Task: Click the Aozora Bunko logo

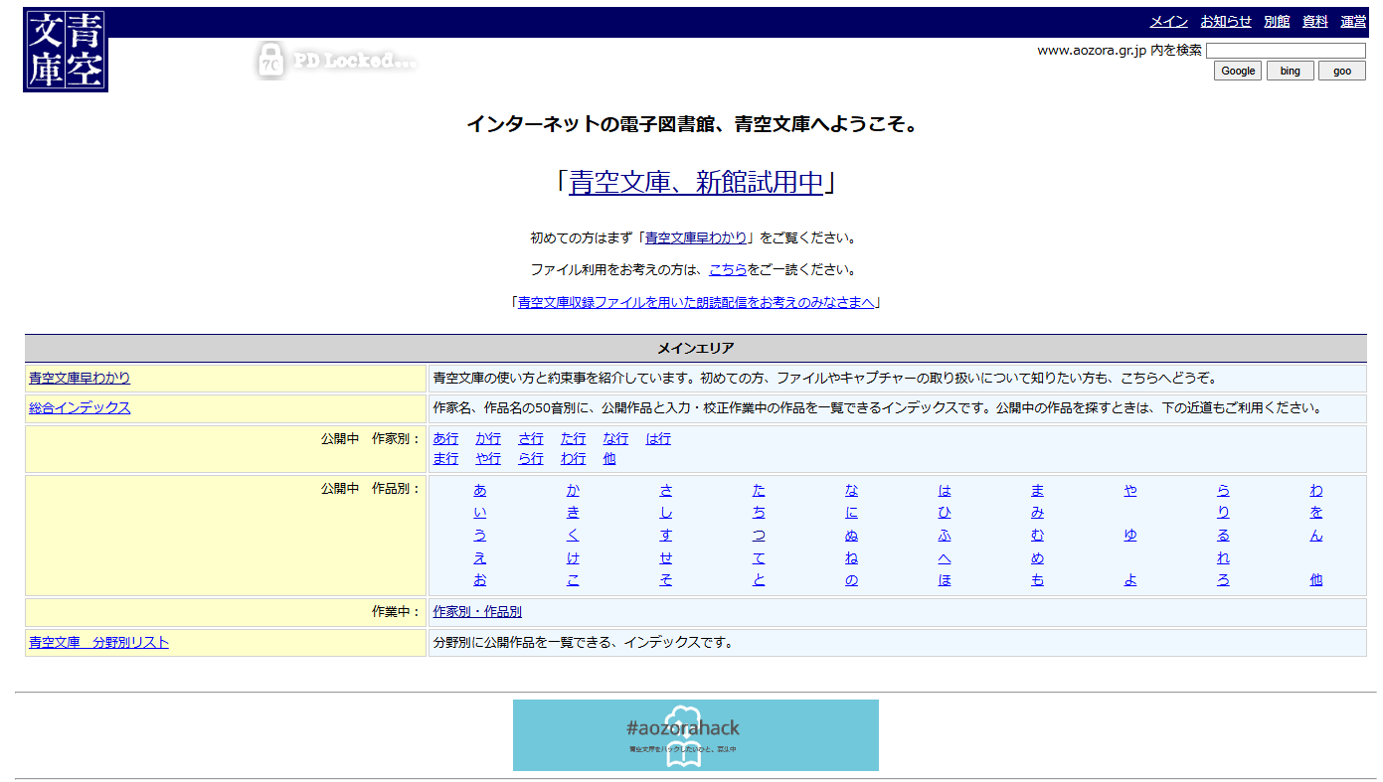Action: pyautogui.click(x=66, y=51)
